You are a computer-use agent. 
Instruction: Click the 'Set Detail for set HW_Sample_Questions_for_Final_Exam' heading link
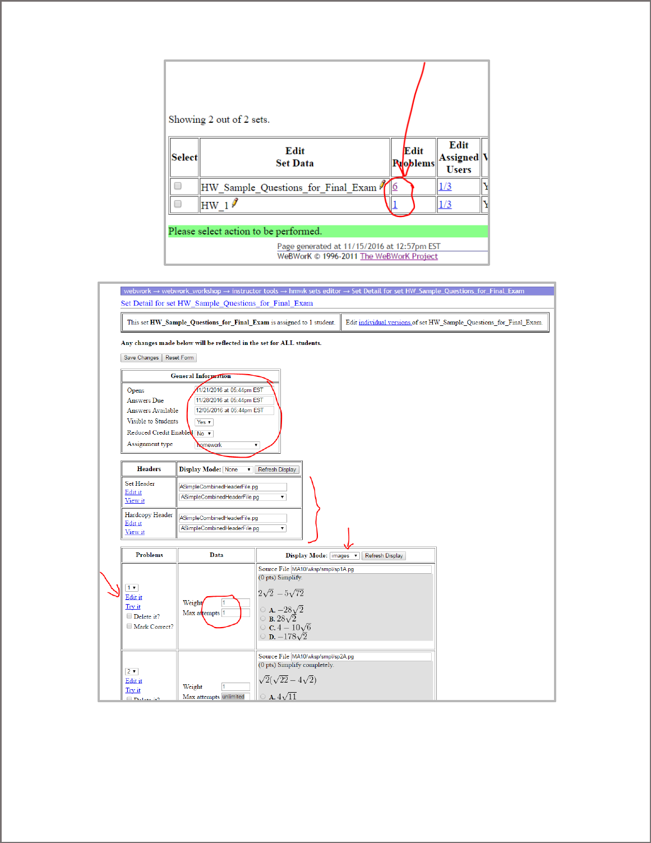tap(217, 303)
